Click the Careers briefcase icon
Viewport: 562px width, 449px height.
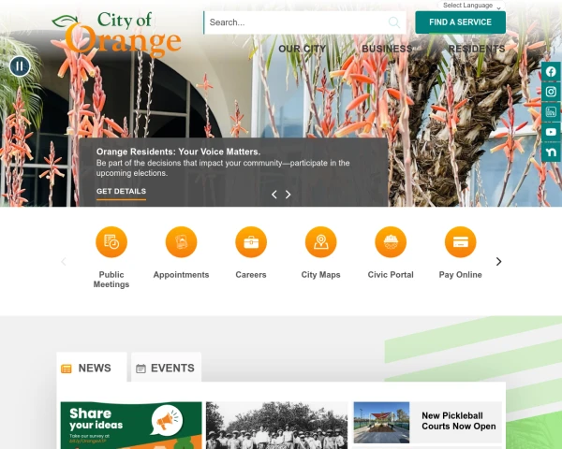point(251,241)
